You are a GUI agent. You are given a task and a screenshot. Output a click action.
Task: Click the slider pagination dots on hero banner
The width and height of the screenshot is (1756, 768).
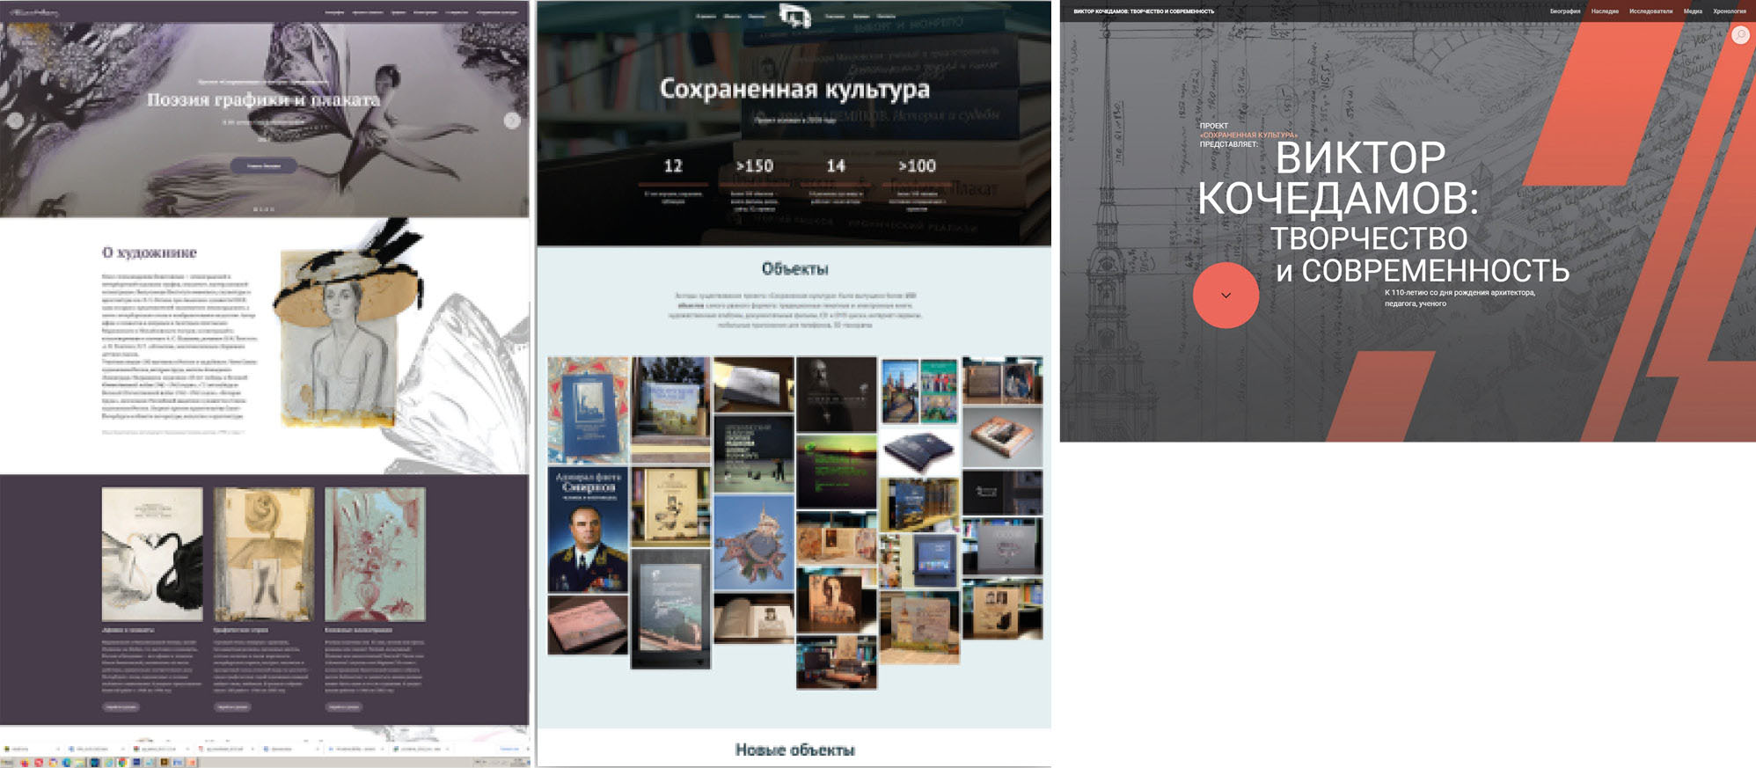pyautogui.click(x=264, y=209)
